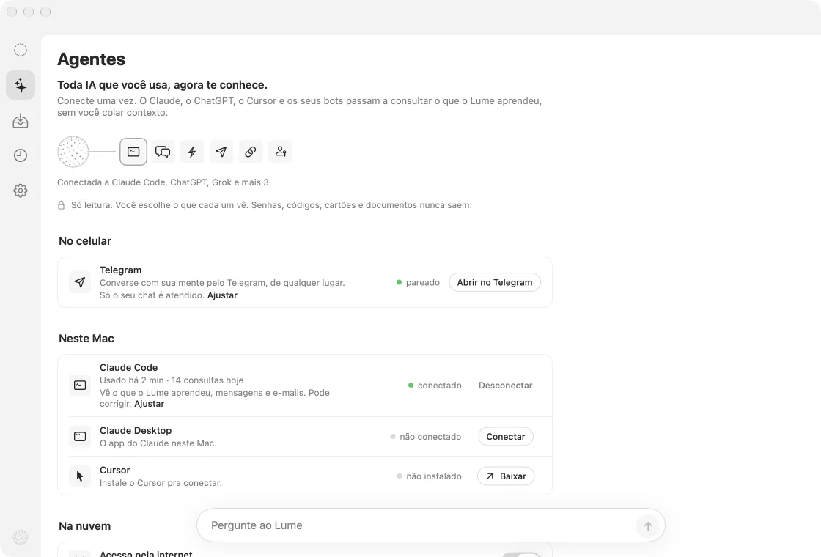Select the lightning bolt connection icon
Viewport: 821px width, 557px height.
(192, 152)
